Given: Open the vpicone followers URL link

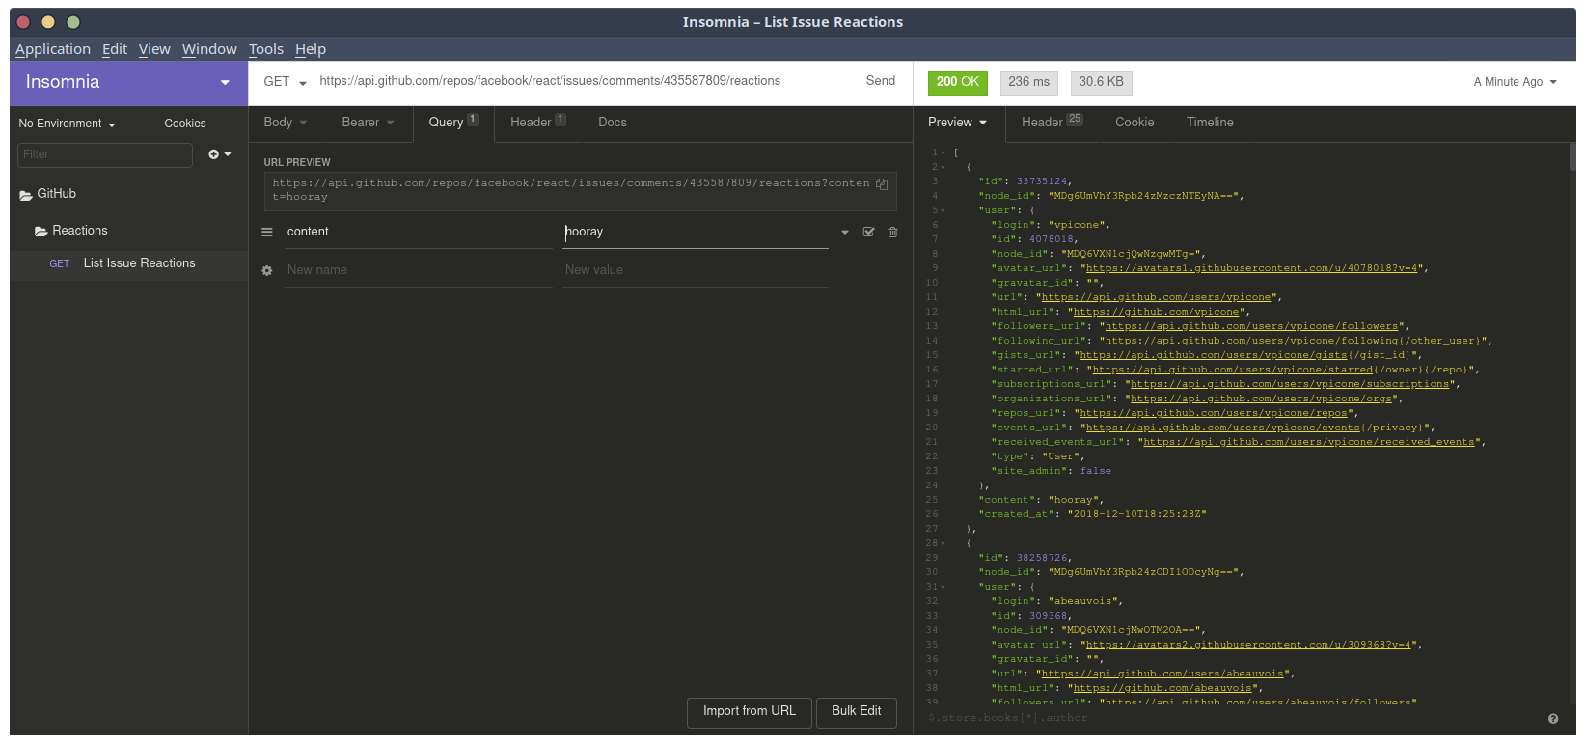Looking at the screenshot, I should point(1252,326).
